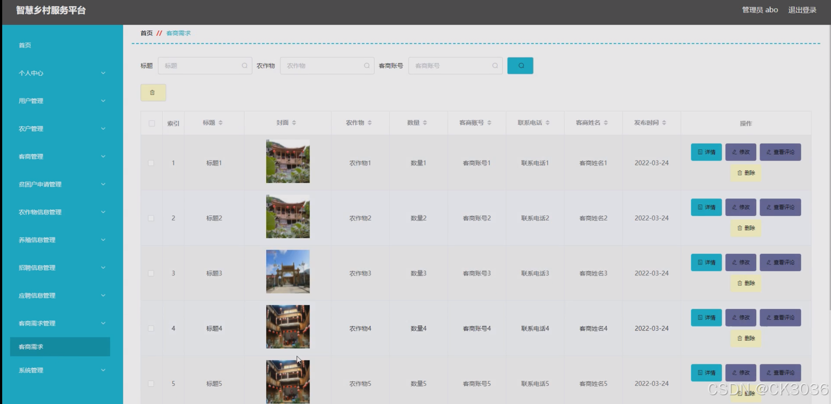831x404 pixels.
Task: Click magnifier icon in 客商账号 search field
Action: tap(495, 65)
